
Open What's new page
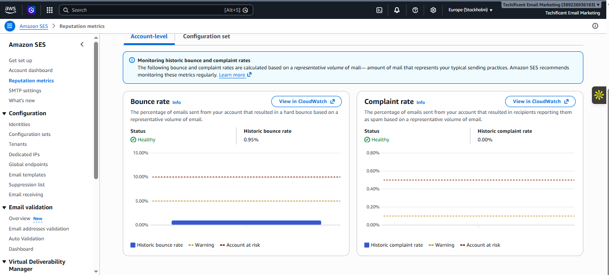pos(22,100)
